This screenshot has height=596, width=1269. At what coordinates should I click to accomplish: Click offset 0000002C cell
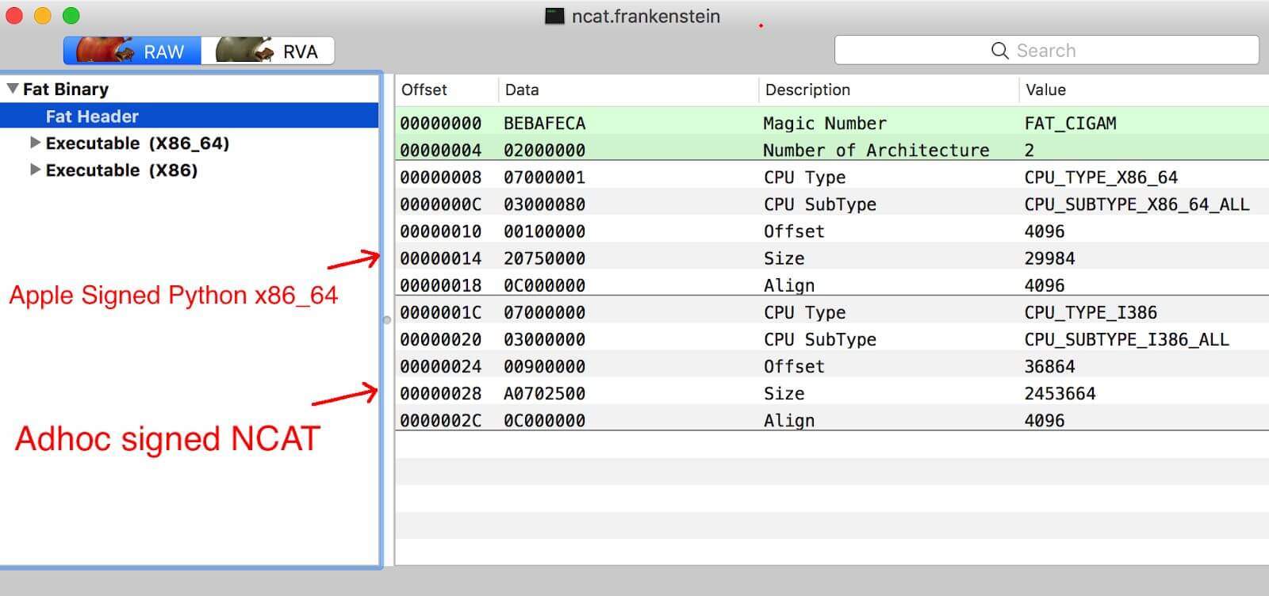(440, 420)
